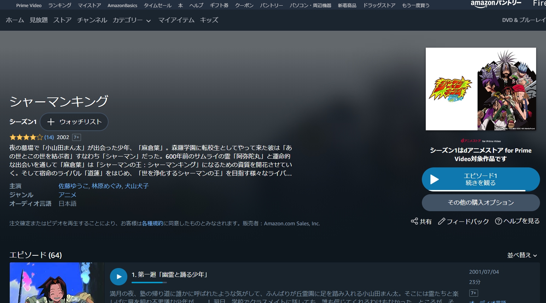546x303 pixels.
Task: Open the DVD & ブルーレイ link
Action: [x=524, y=20]
